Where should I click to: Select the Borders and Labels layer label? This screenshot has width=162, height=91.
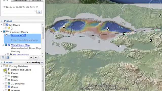21,70
